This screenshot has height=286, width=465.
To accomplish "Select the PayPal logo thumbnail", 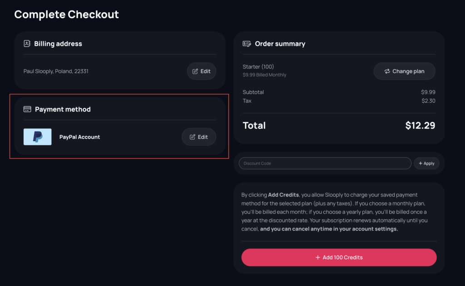I will [37, 137].
